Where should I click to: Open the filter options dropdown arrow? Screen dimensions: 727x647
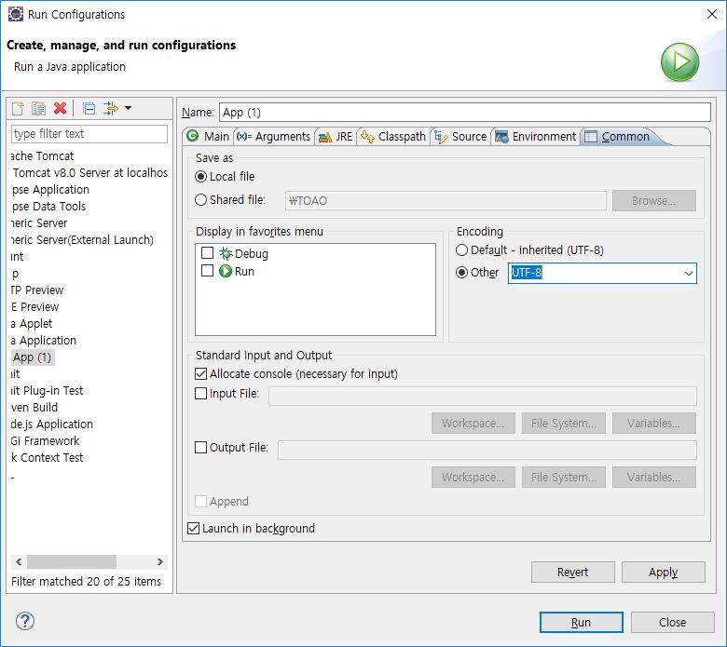pyautogui.click(x=128, y=108)
